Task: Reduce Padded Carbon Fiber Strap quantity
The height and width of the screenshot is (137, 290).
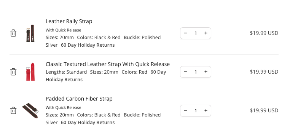Action: click(x=185, y=110)
